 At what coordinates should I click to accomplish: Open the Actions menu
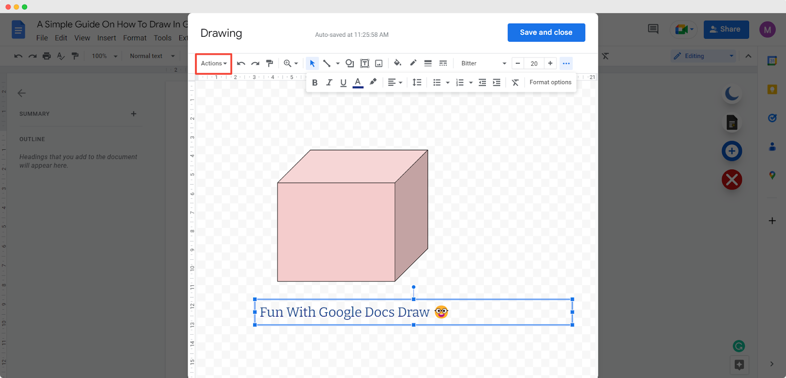coord(214,63)
